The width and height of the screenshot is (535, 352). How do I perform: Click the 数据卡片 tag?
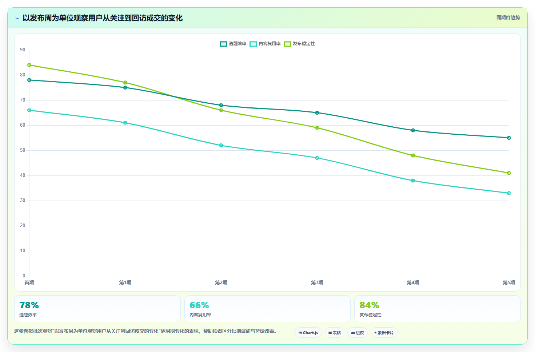click(x=384, y=333)
